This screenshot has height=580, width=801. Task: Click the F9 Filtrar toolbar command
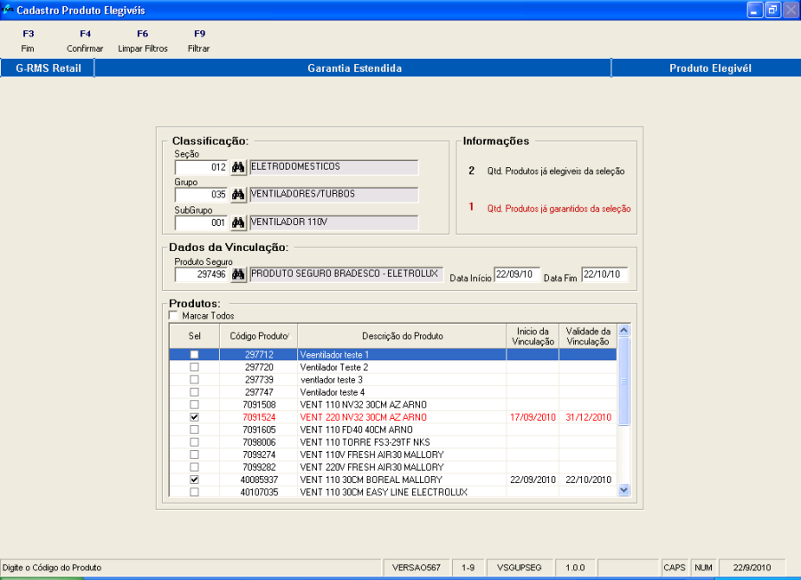tap(199, 41)
